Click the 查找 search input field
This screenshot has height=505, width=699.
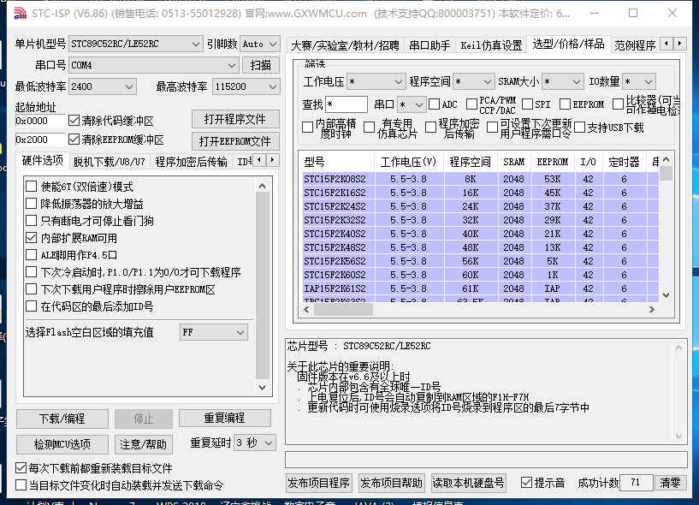347,104
